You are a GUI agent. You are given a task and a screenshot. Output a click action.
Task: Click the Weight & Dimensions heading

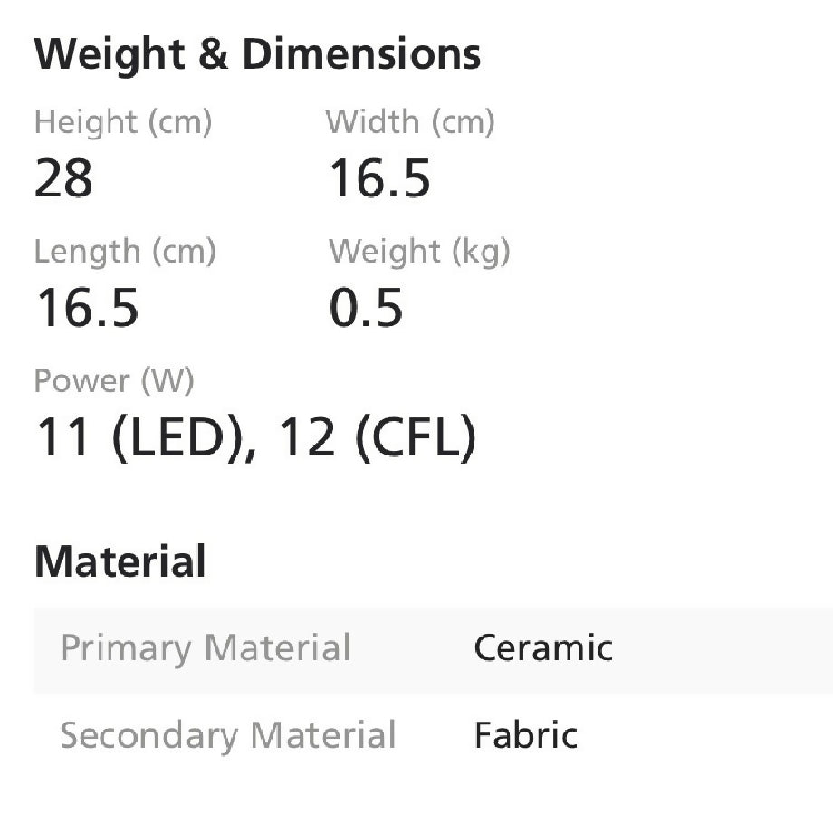[257, 55]
